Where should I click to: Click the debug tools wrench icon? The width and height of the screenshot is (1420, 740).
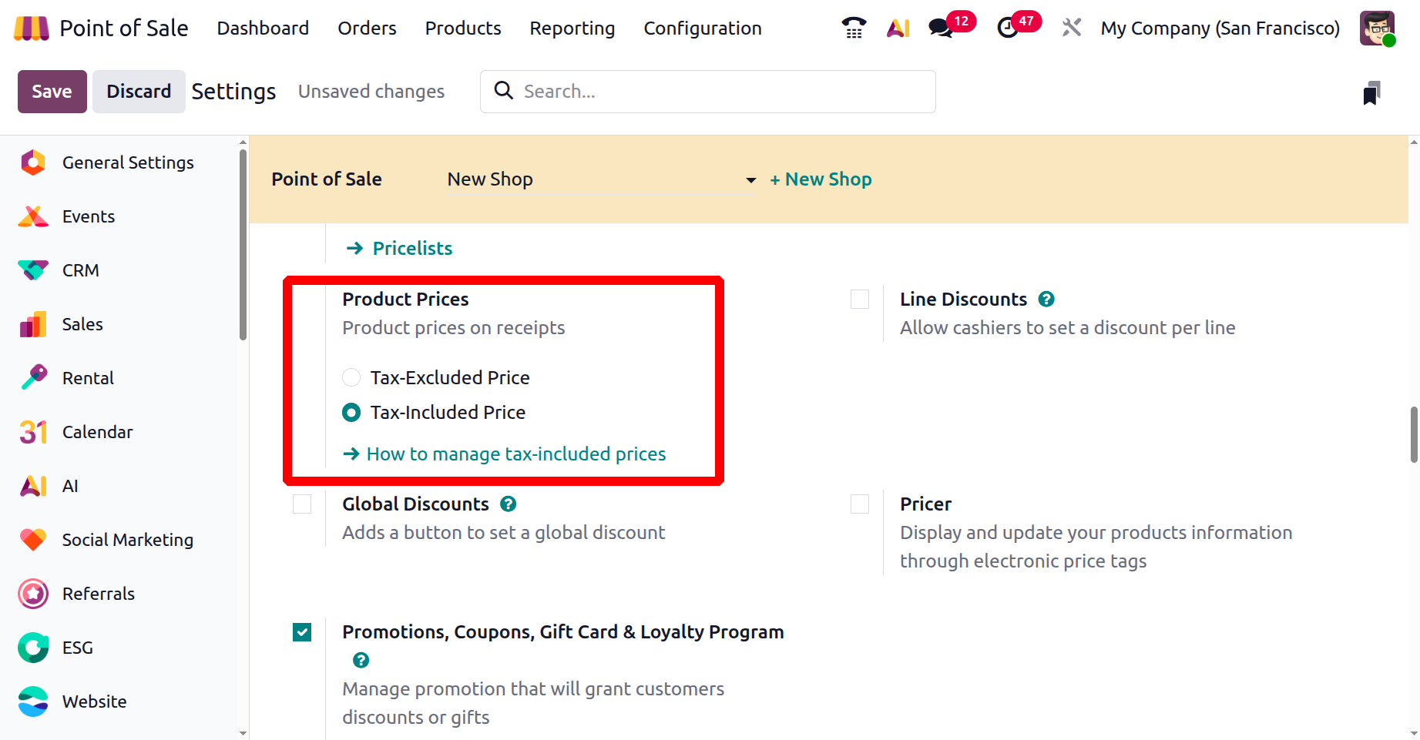click(x=1071, y=28)
